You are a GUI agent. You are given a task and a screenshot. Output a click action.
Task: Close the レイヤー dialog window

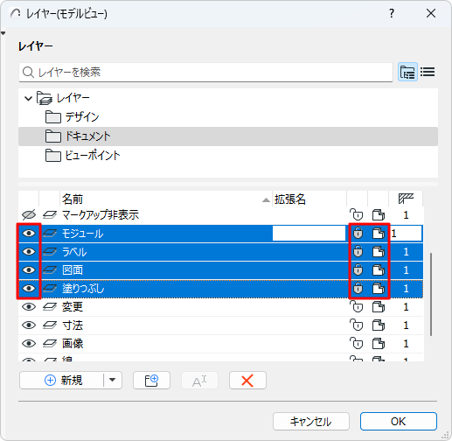coord(431,13)
